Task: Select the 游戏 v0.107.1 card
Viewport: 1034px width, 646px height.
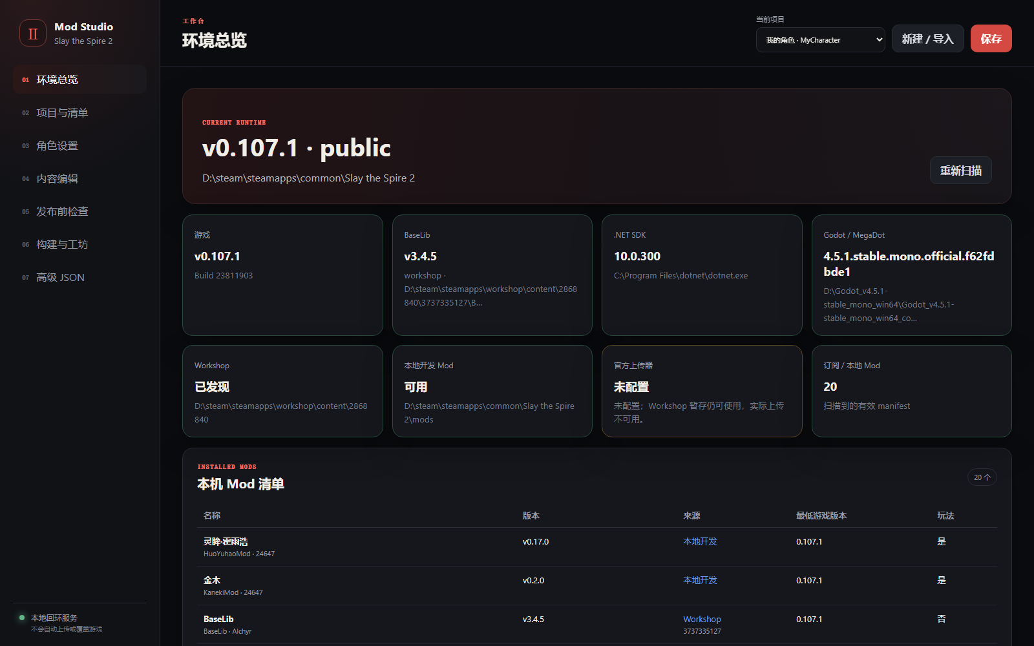Action: pos(282,275)
